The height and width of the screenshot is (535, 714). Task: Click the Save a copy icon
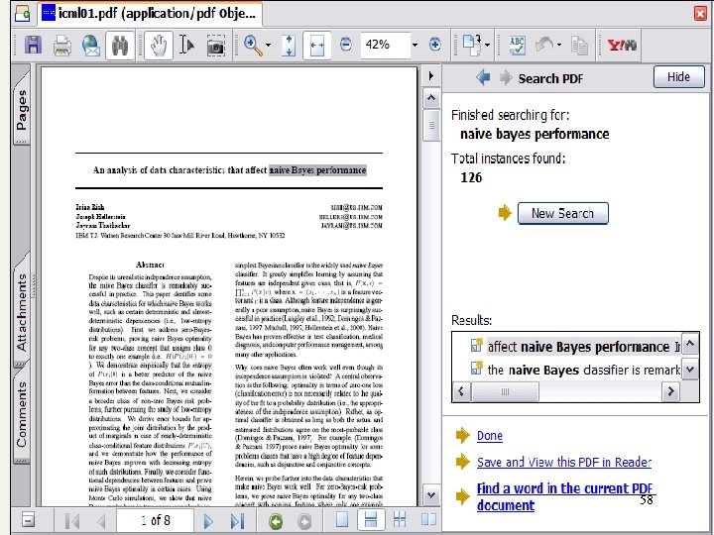coord(33,46)
